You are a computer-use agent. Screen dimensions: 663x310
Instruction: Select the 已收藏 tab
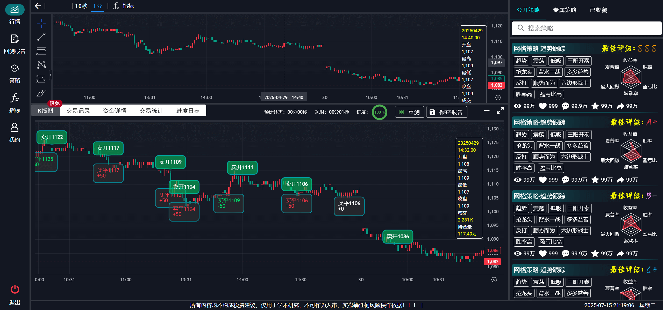pyautogui.click(x=598, y=10)
